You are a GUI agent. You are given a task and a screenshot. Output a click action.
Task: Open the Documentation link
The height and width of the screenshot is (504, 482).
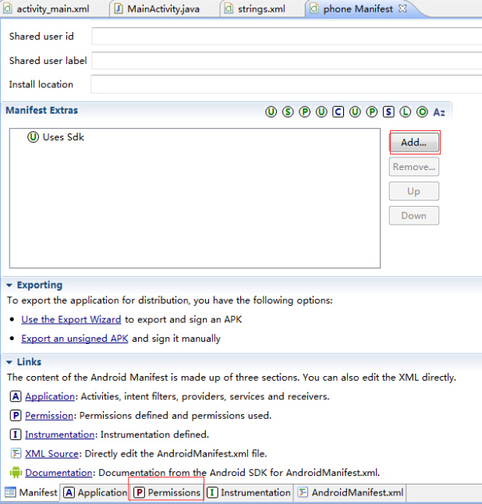[58, 473]
